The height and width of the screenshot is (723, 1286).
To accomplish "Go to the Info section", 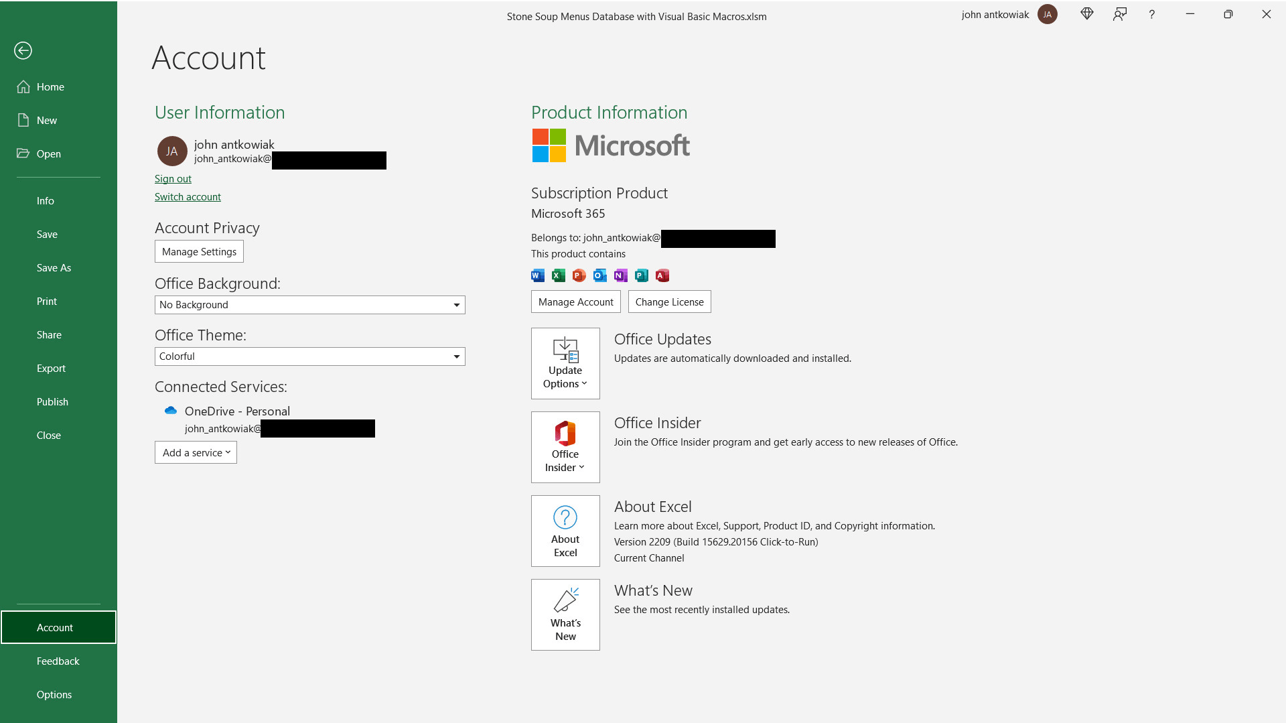I will pyautogui.click(x=58, y=201).
